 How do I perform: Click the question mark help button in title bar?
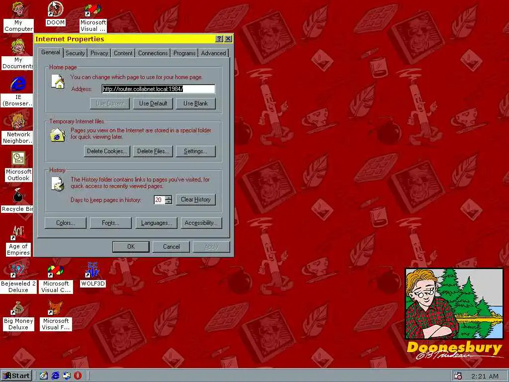point(219,39)
